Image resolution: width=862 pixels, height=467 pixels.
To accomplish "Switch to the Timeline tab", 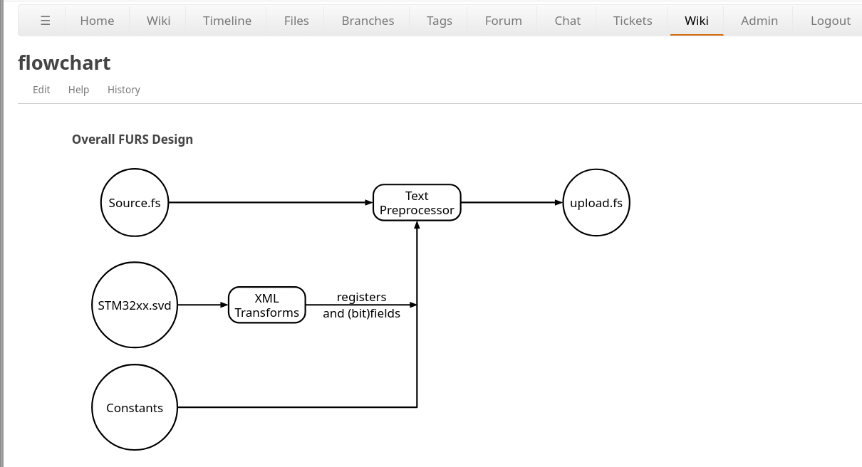I will (x=227, y=21).
